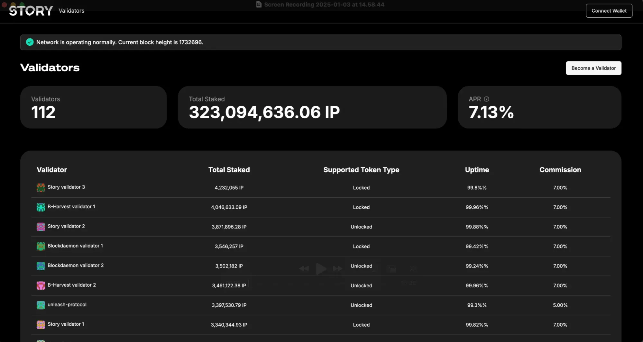643x342 pixels.
Task: Click the Locked token type for Story validator 3
Action: coord(361,188)
